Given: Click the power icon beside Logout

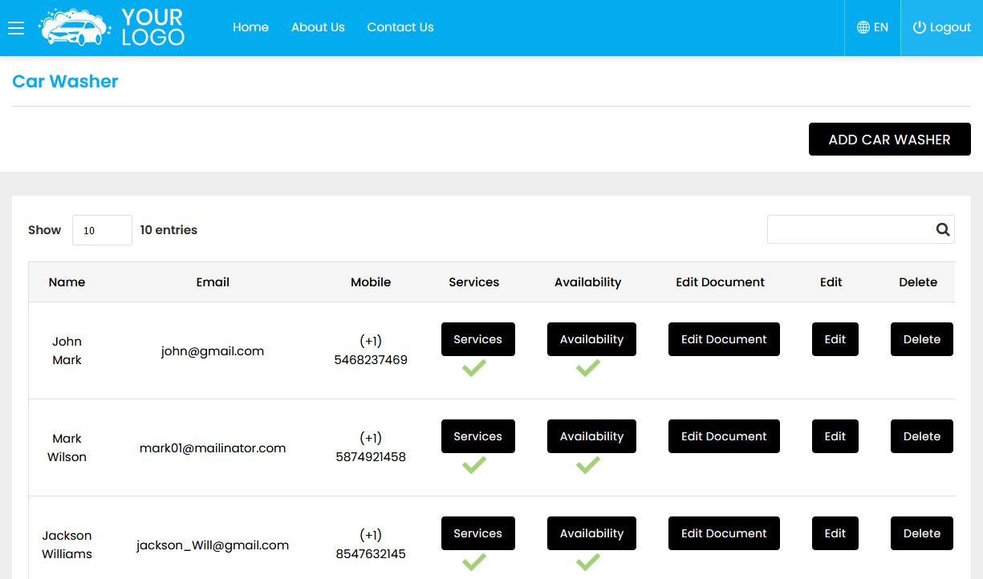Looking at the screenshot, I should (x=920, y=27).
